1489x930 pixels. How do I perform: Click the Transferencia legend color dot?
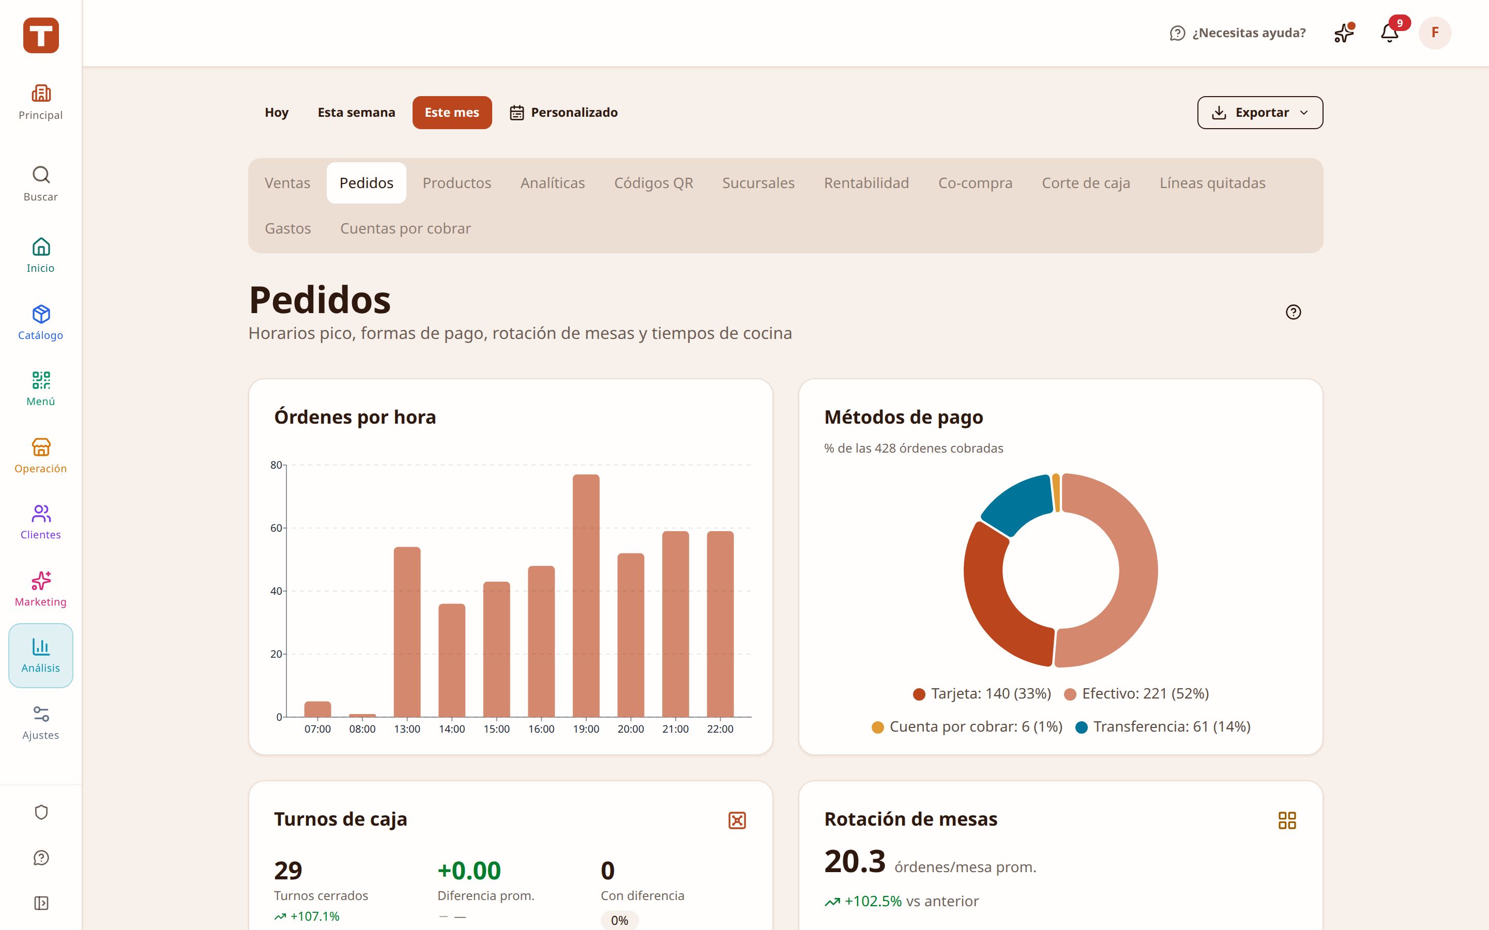tap(1082, 727)
